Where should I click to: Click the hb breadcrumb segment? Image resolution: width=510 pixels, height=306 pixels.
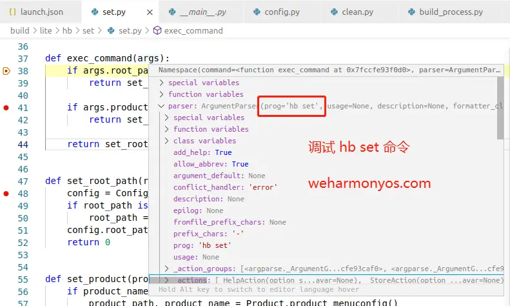67,30
